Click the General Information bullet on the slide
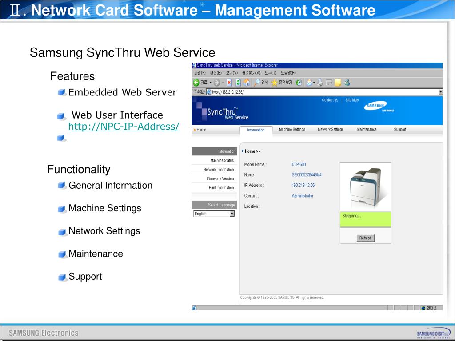 coord(110,185)
